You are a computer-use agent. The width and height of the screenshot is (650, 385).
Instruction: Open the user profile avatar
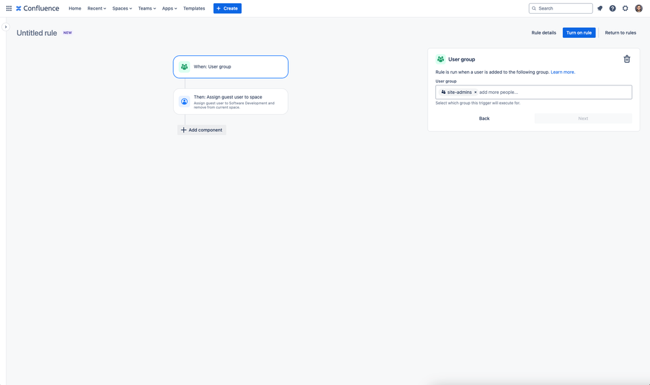tap(639, 8)
